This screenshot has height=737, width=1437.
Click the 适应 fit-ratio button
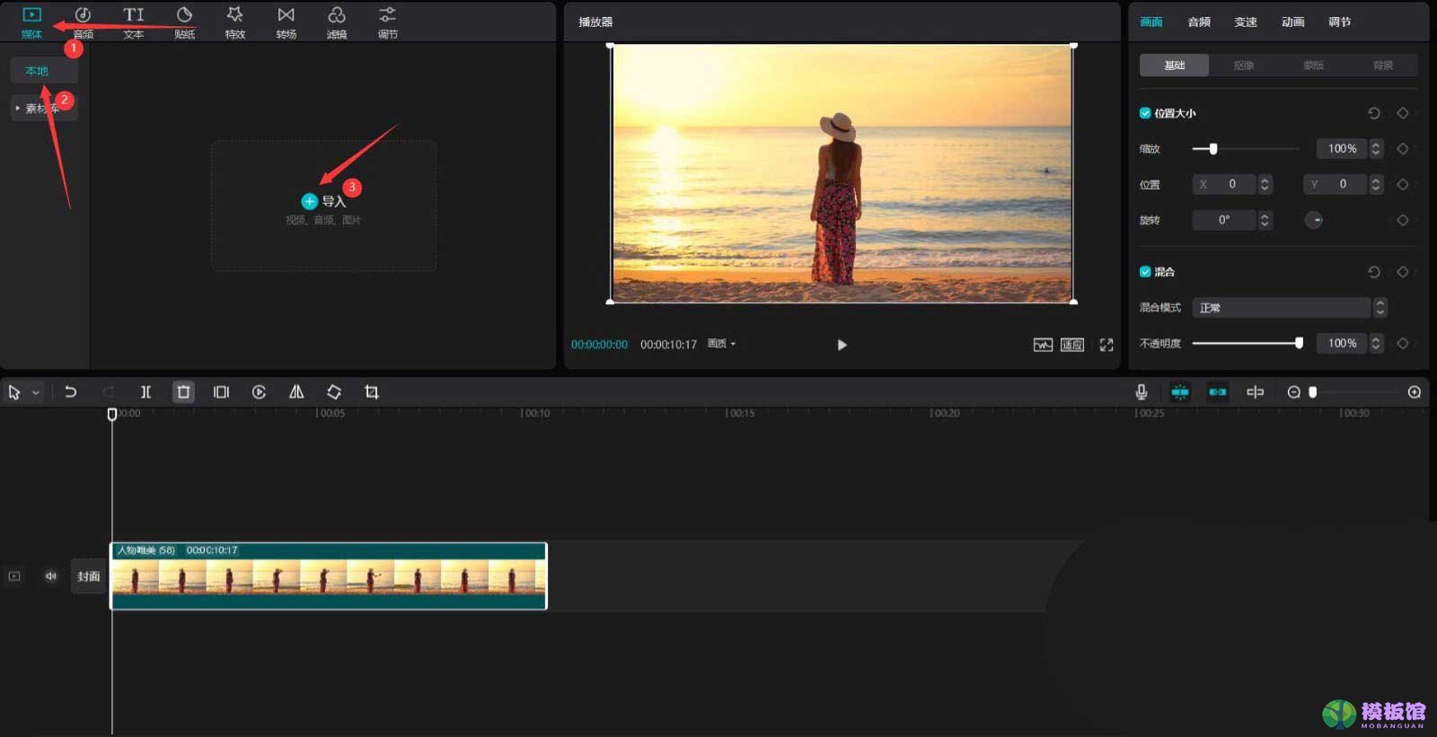point(1072,345)
